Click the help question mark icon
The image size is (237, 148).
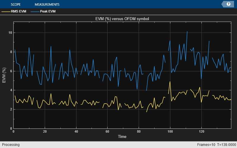[x=228, y=4]
